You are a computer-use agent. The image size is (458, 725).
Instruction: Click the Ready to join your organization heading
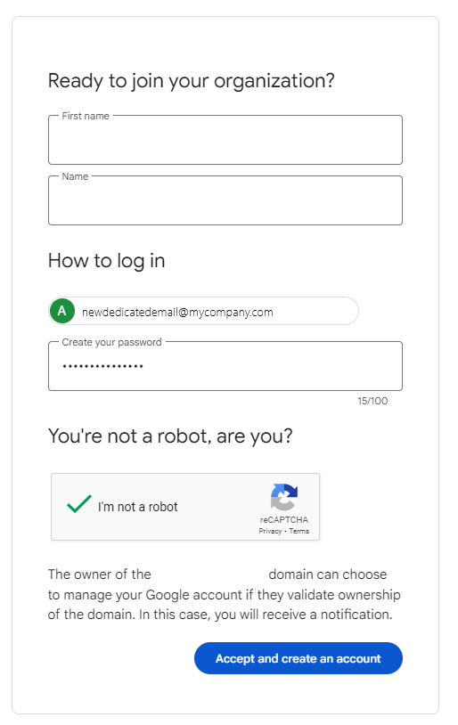(191, 81)
